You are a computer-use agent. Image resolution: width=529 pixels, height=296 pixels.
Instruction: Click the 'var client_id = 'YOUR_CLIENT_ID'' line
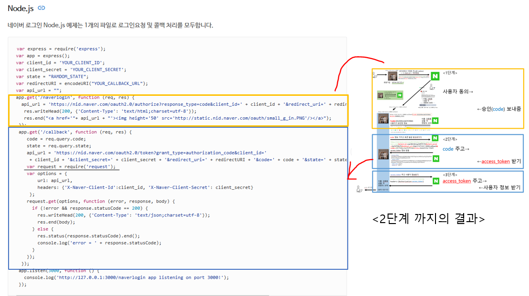[61, 63]
